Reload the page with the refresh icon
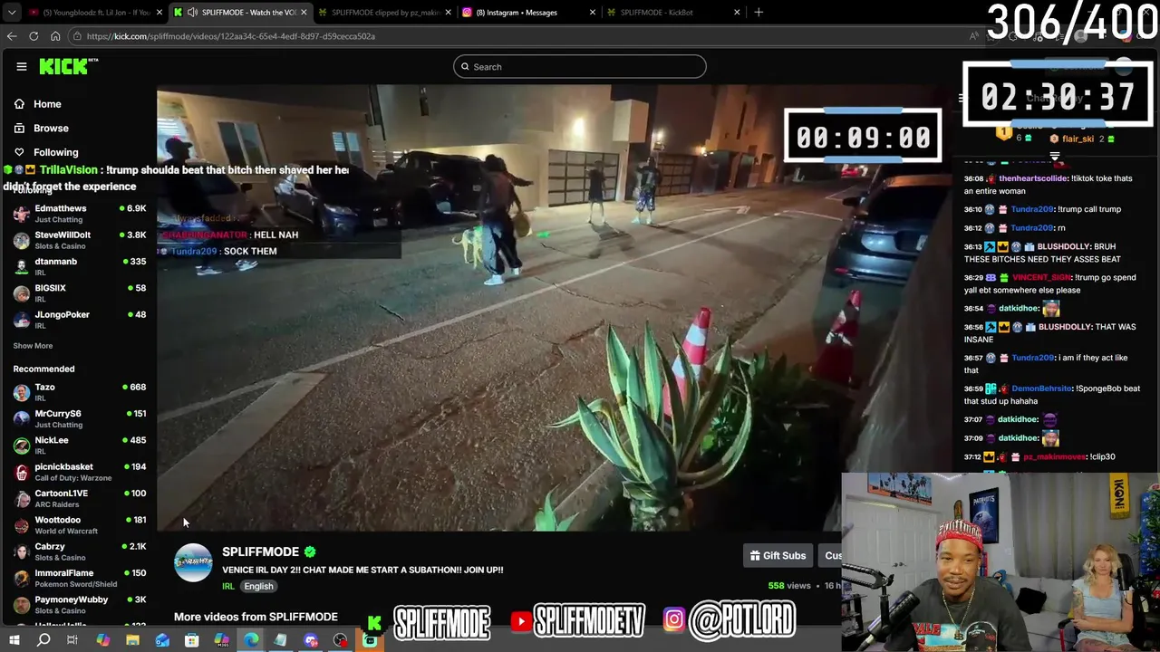This screenshot has width=1160, height=652. [x=34, y=36]
